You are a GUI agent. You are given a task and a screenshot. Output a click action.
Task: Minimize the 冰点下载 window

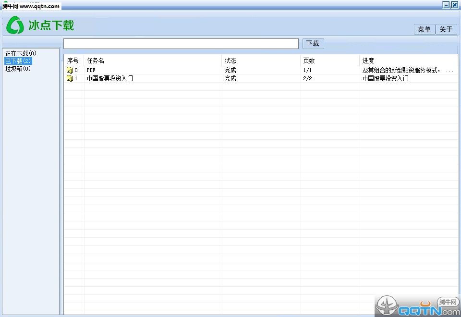point(446,5)
